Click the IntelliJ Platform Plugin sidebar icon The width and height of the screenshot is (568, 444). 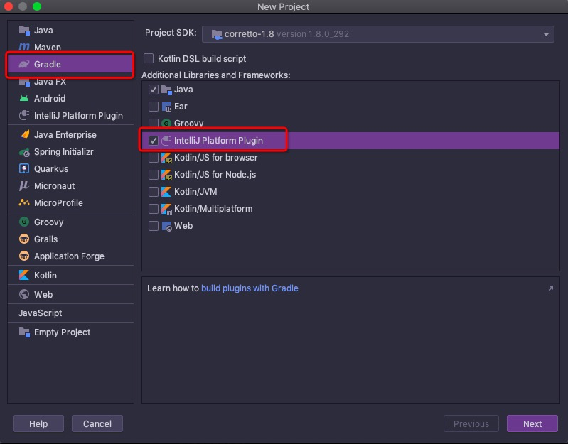[x=24, y=115]
